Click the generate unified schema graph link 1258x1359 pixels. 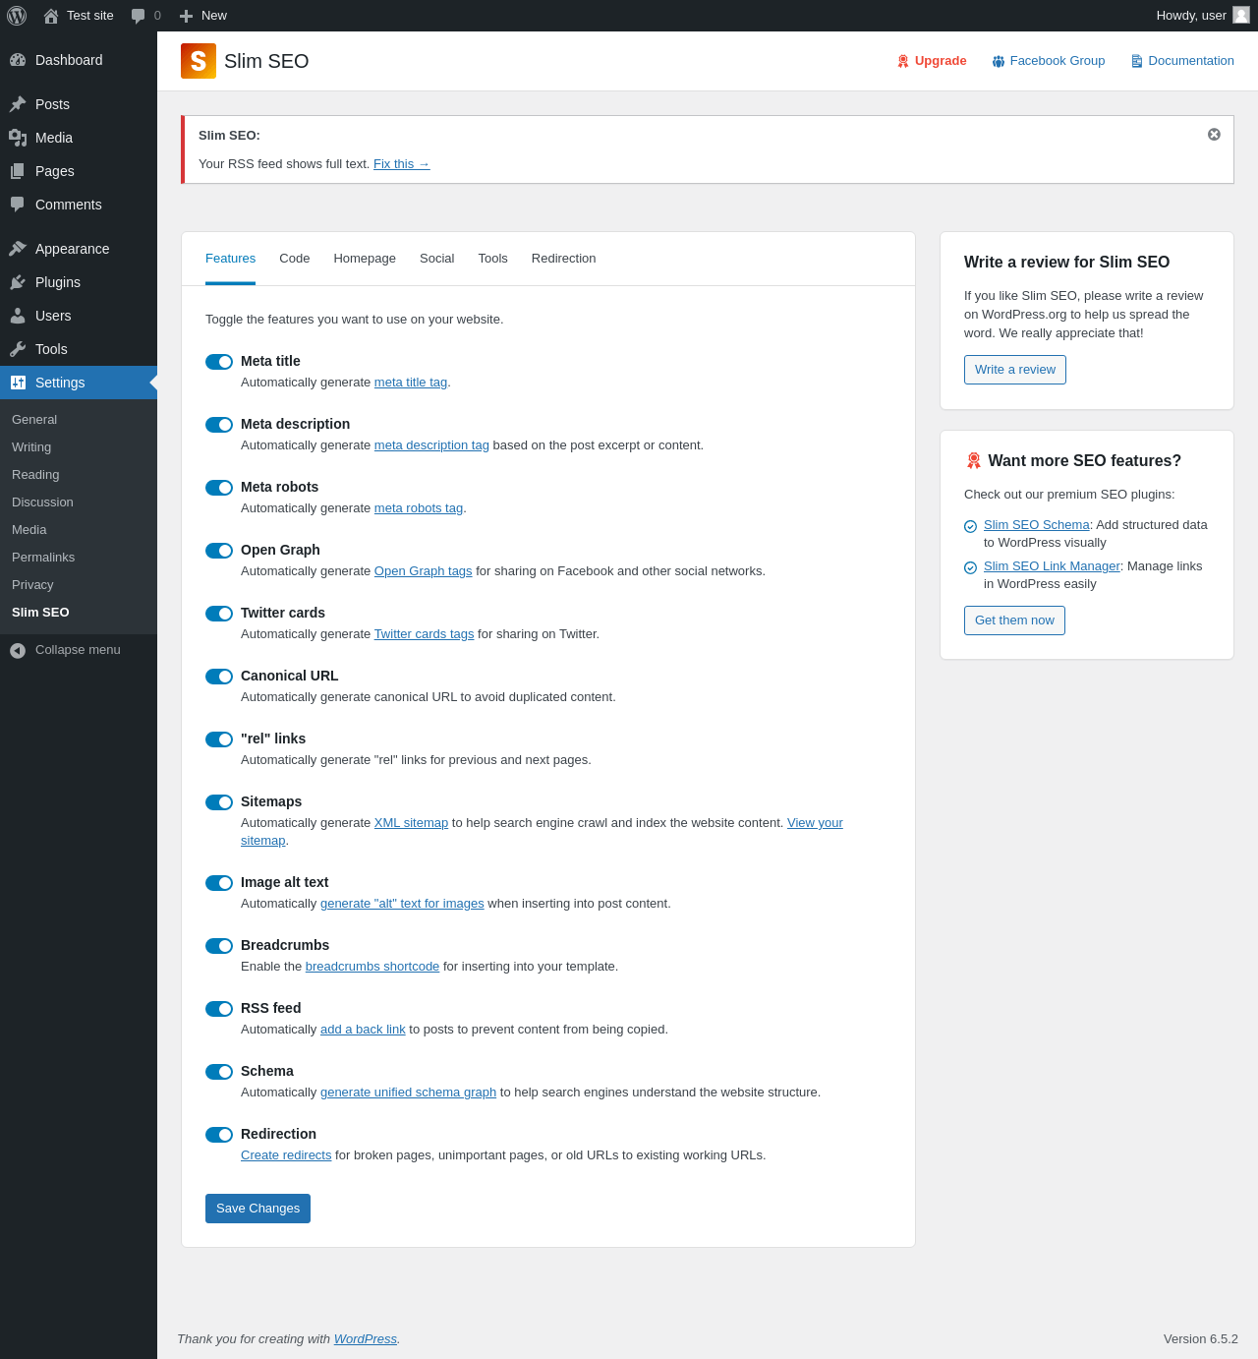coord(408,1093)
